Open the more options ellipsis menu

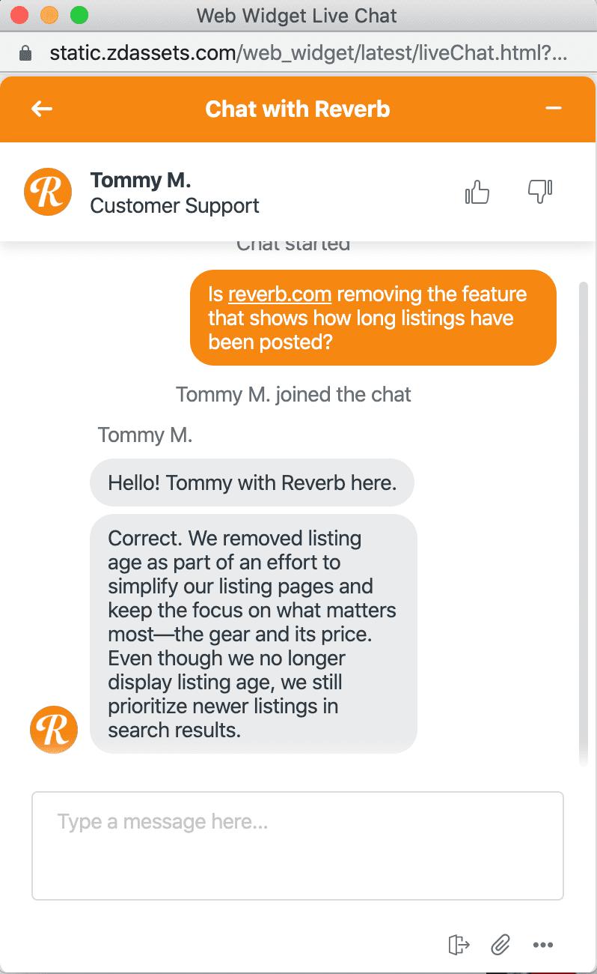pyautogui.click(x=542, y=946)
